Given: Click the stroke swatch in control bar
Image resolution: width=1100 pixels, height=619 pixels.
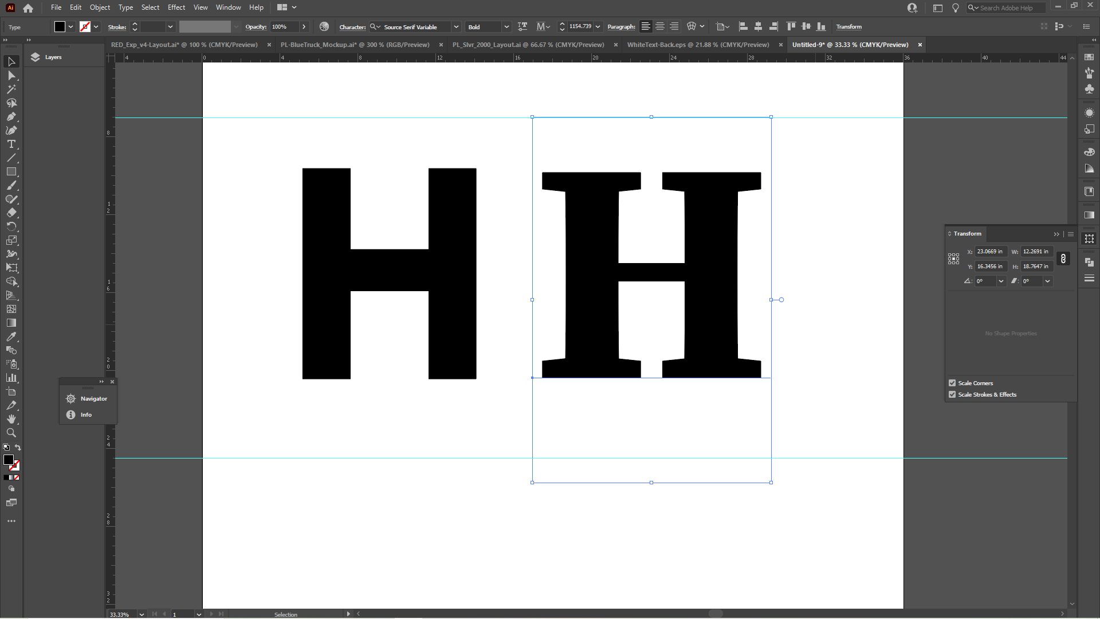Looking at the screenshot, I should tap(85, 27).
